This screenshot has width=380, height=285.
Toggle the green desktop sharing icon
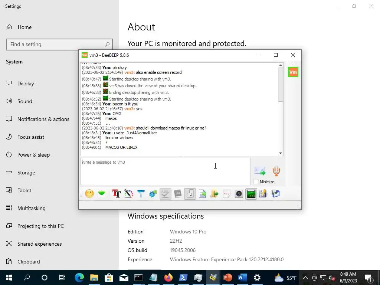pos(251,194)
